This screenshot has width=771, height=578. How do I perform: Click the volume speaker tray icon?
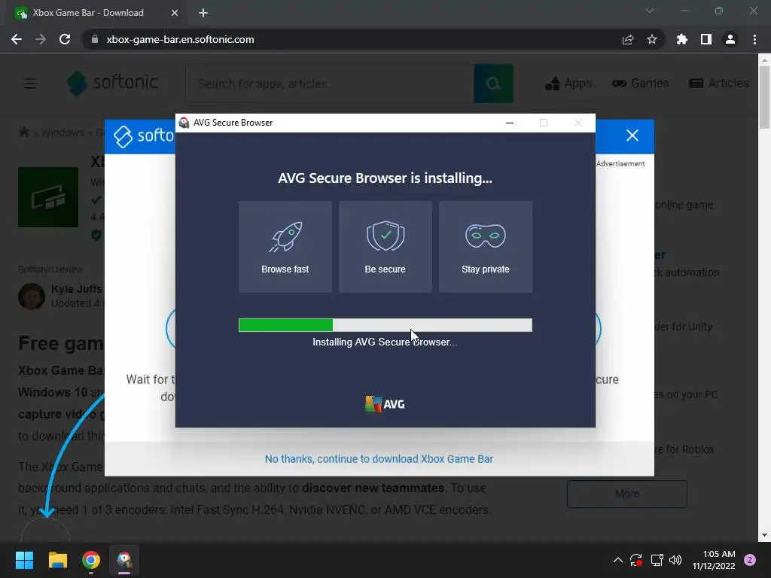tap(675, 560)
